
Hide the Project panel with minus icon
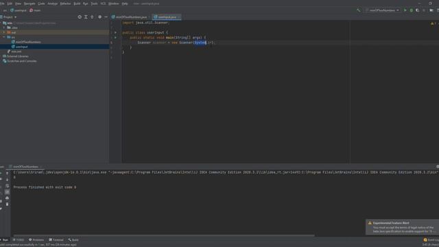click(x=106, y=17)
